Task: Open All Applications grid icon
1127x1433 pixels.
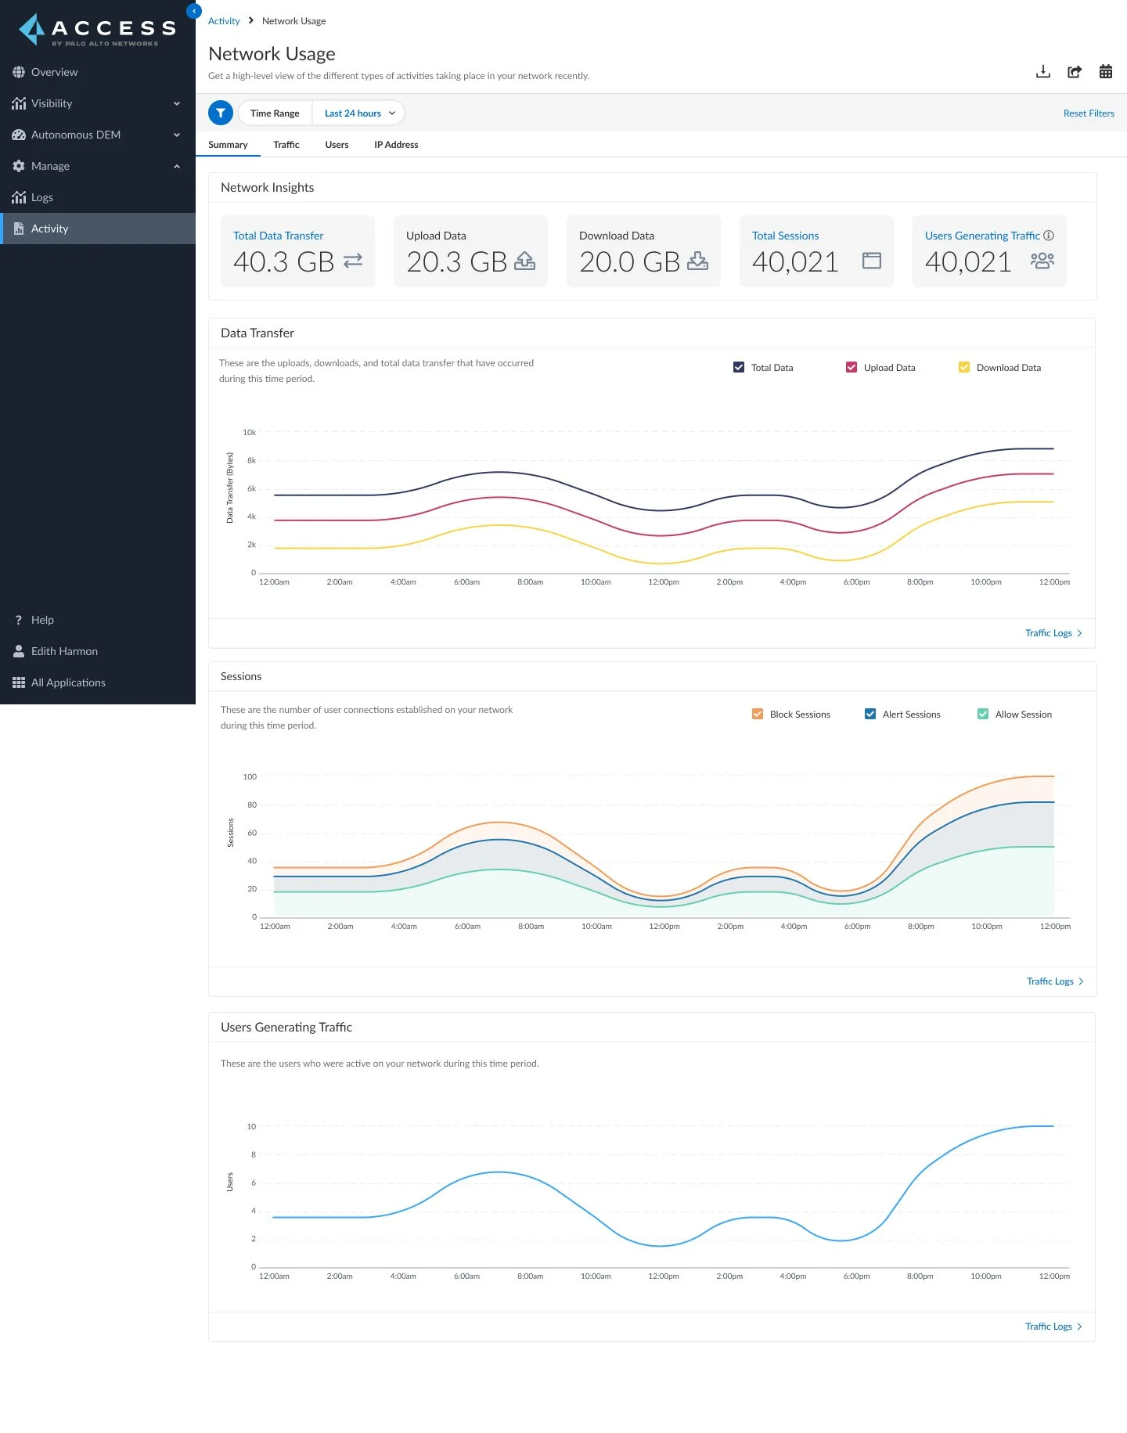Action: (x=19, y=682)
